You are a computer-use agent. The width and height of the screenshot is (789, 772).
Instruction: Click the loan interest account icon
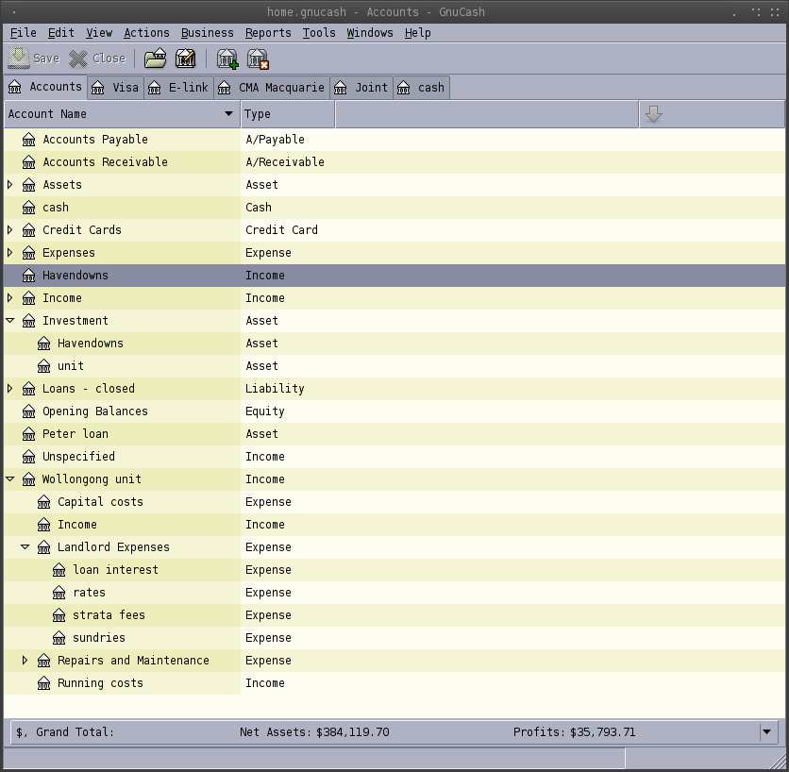pyautogui.click(x=59, y=570)
